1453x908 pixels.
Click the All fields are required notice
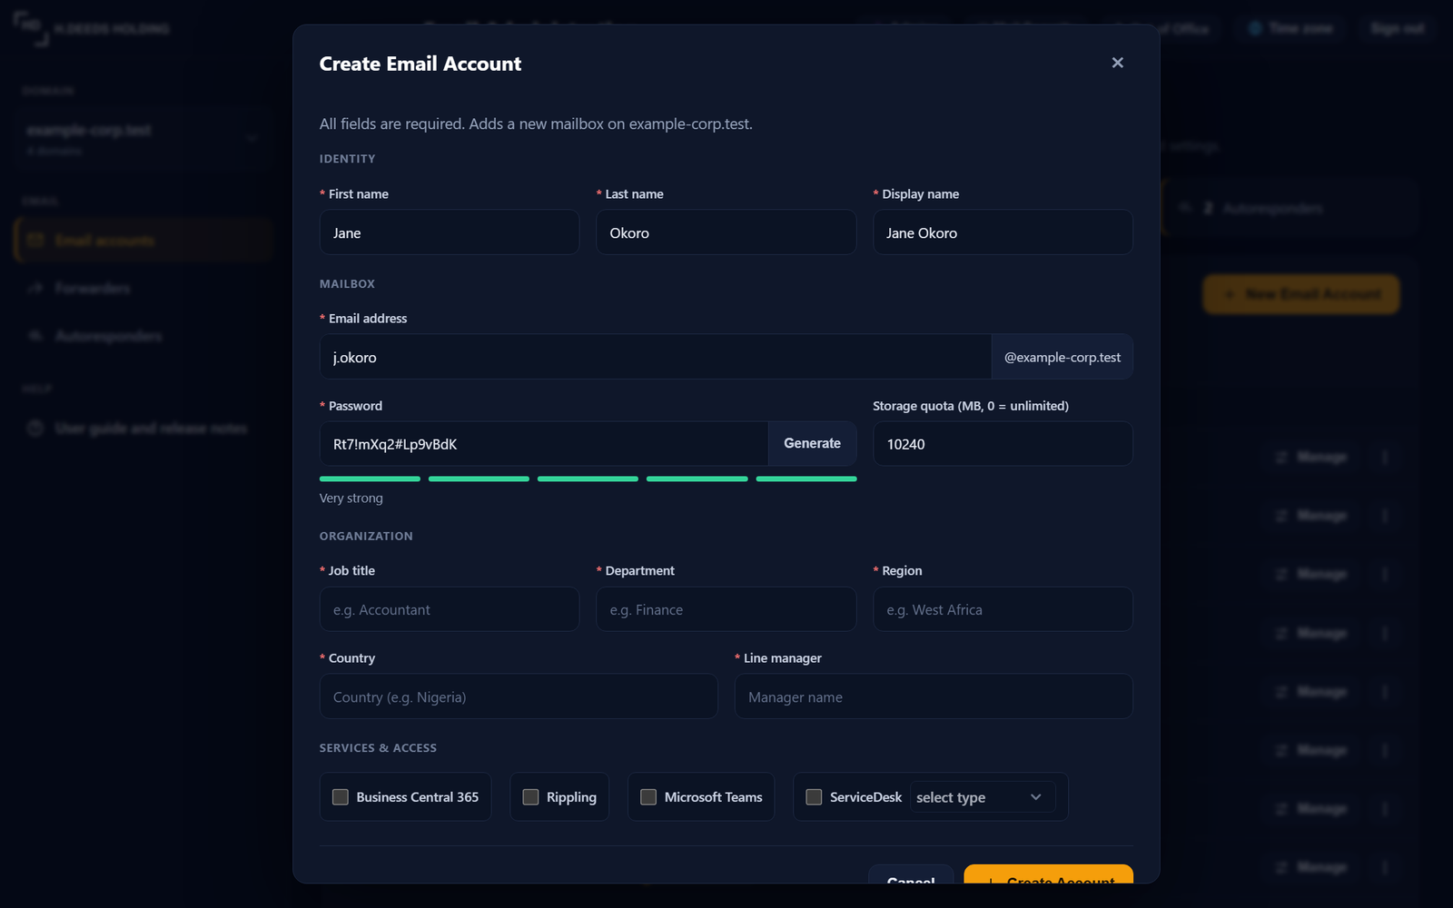(536, 123)
